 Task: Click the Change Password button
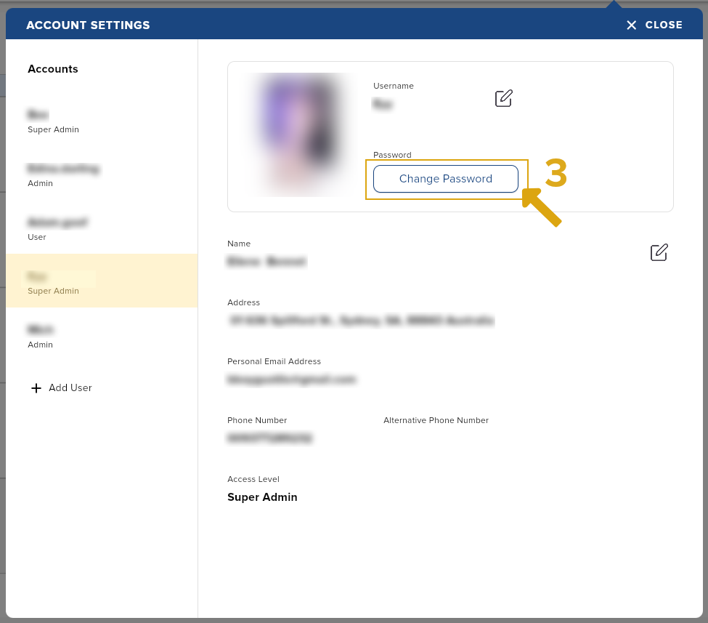tap(445, 179)
